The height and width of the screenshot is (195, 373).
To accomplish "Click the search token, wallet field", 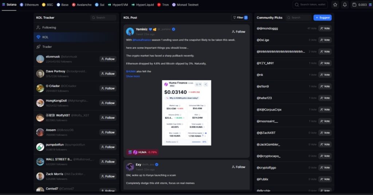I will pyautogui.click(x=310, y=4).
